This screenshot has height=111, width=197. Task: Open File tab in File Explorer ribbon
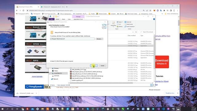point(51,19)
